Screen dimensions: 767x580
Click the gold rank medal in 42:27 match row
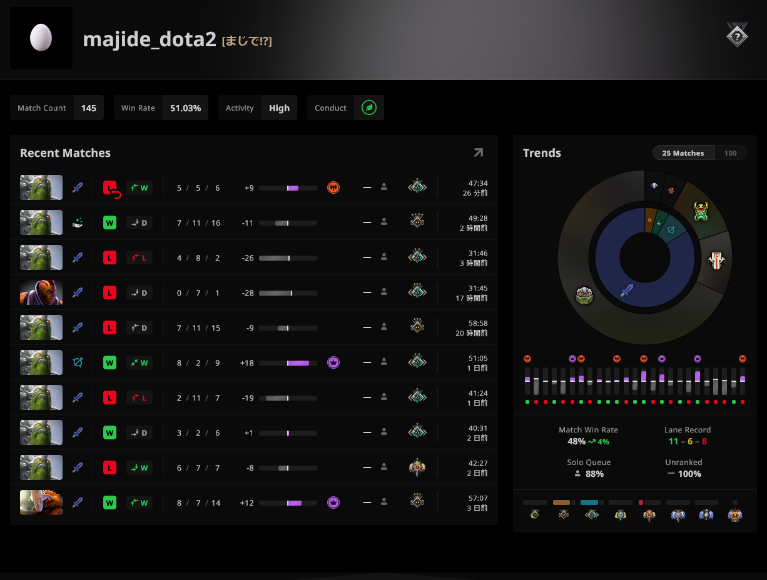click(x=417, y=467)
